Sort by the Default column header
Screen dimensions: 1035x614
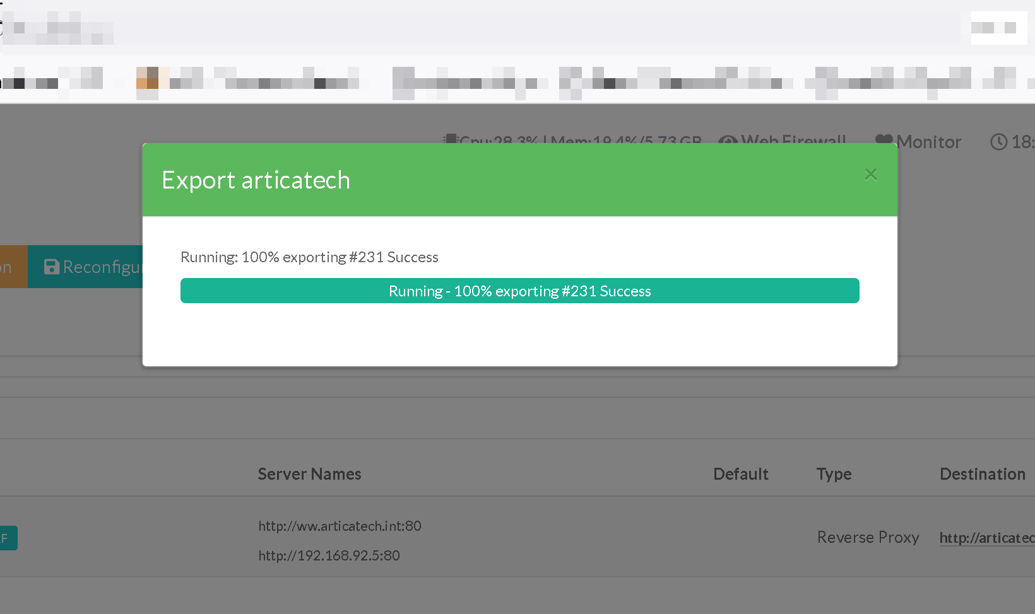[740, 474]
